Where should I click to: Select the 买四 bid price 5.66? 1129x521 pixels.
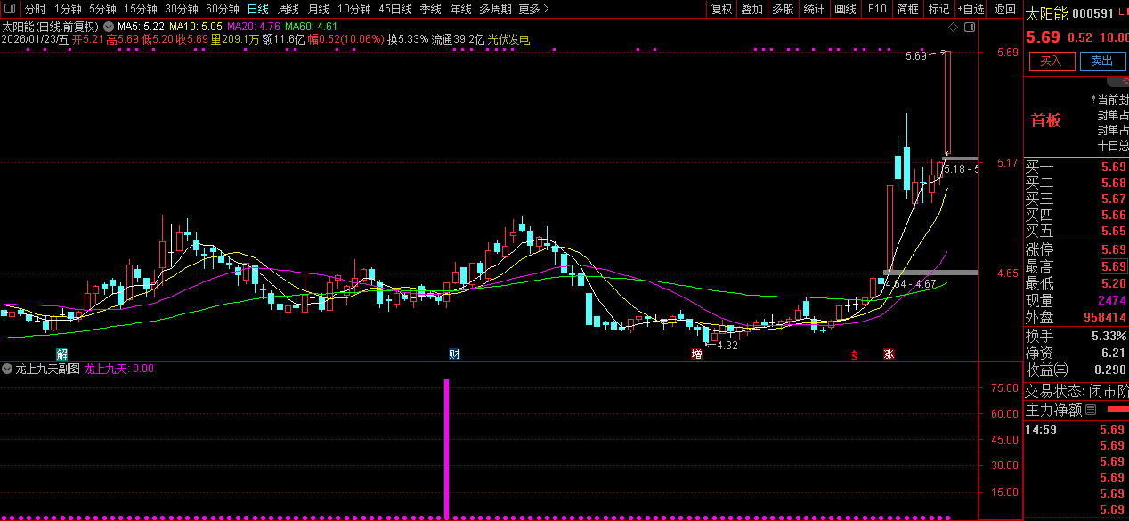(x=1114, y=215)
